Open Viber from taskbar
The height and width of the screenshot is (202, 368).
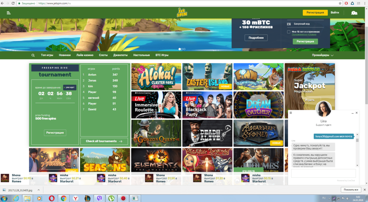point(99,198)
